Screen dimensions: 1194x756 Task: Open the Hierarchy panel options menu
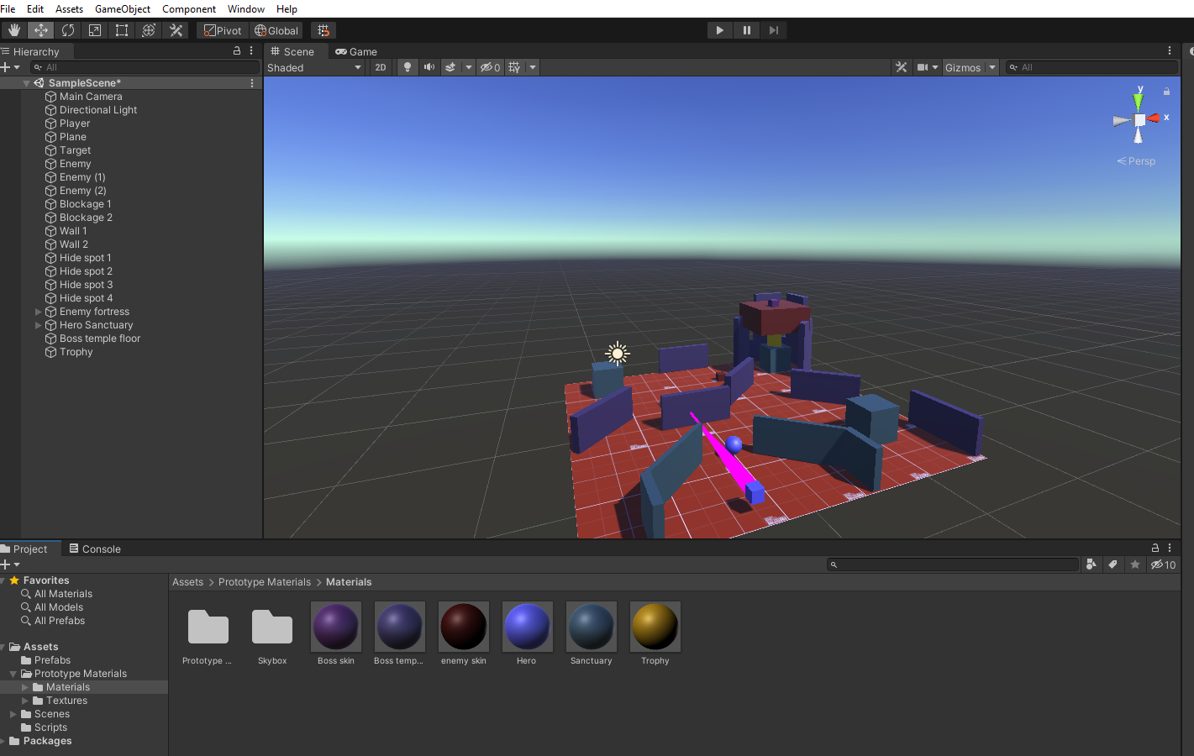coord(251,51)
